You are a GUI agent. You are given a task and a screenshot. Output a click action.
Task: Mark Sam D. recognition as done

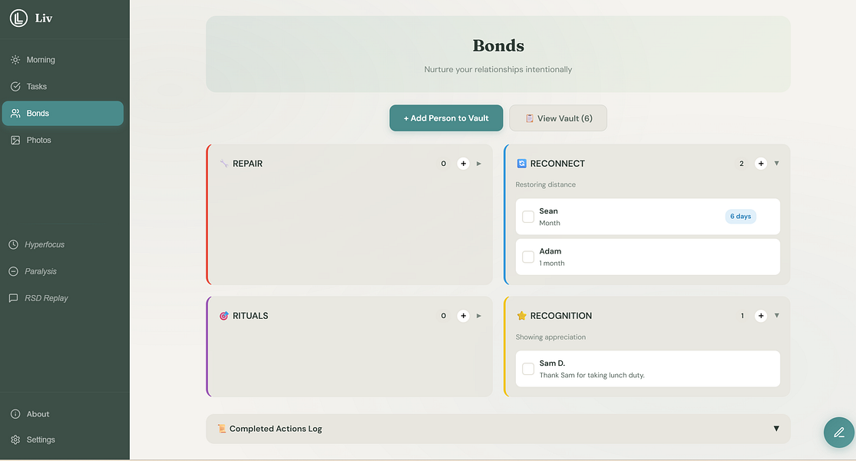[x=528, y=369]
